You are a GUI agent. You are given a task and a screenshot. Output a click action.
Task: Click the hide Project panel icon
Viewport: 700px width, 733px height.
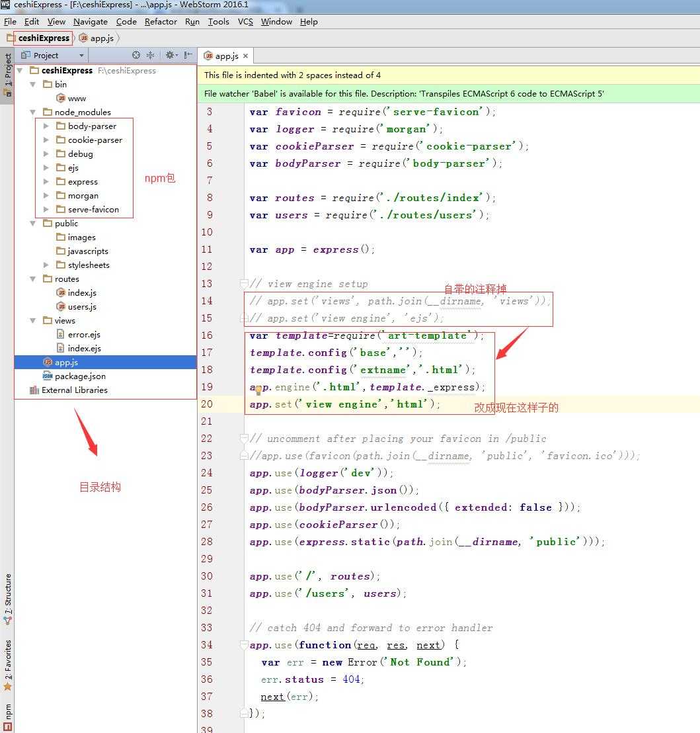tap(188, 55)
